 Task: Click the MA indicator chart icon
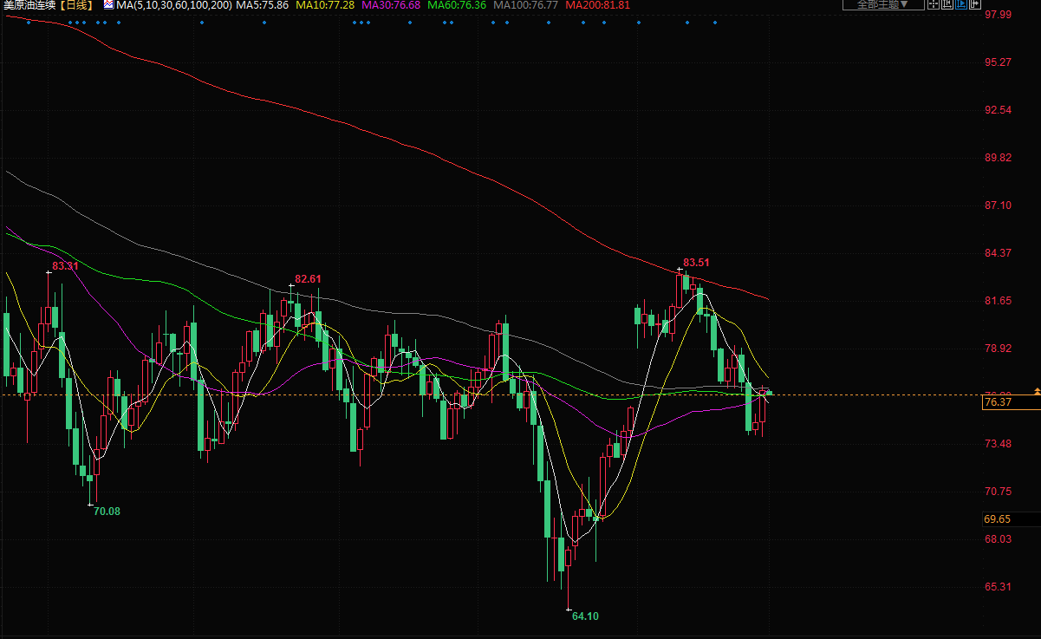pos(108,4)
